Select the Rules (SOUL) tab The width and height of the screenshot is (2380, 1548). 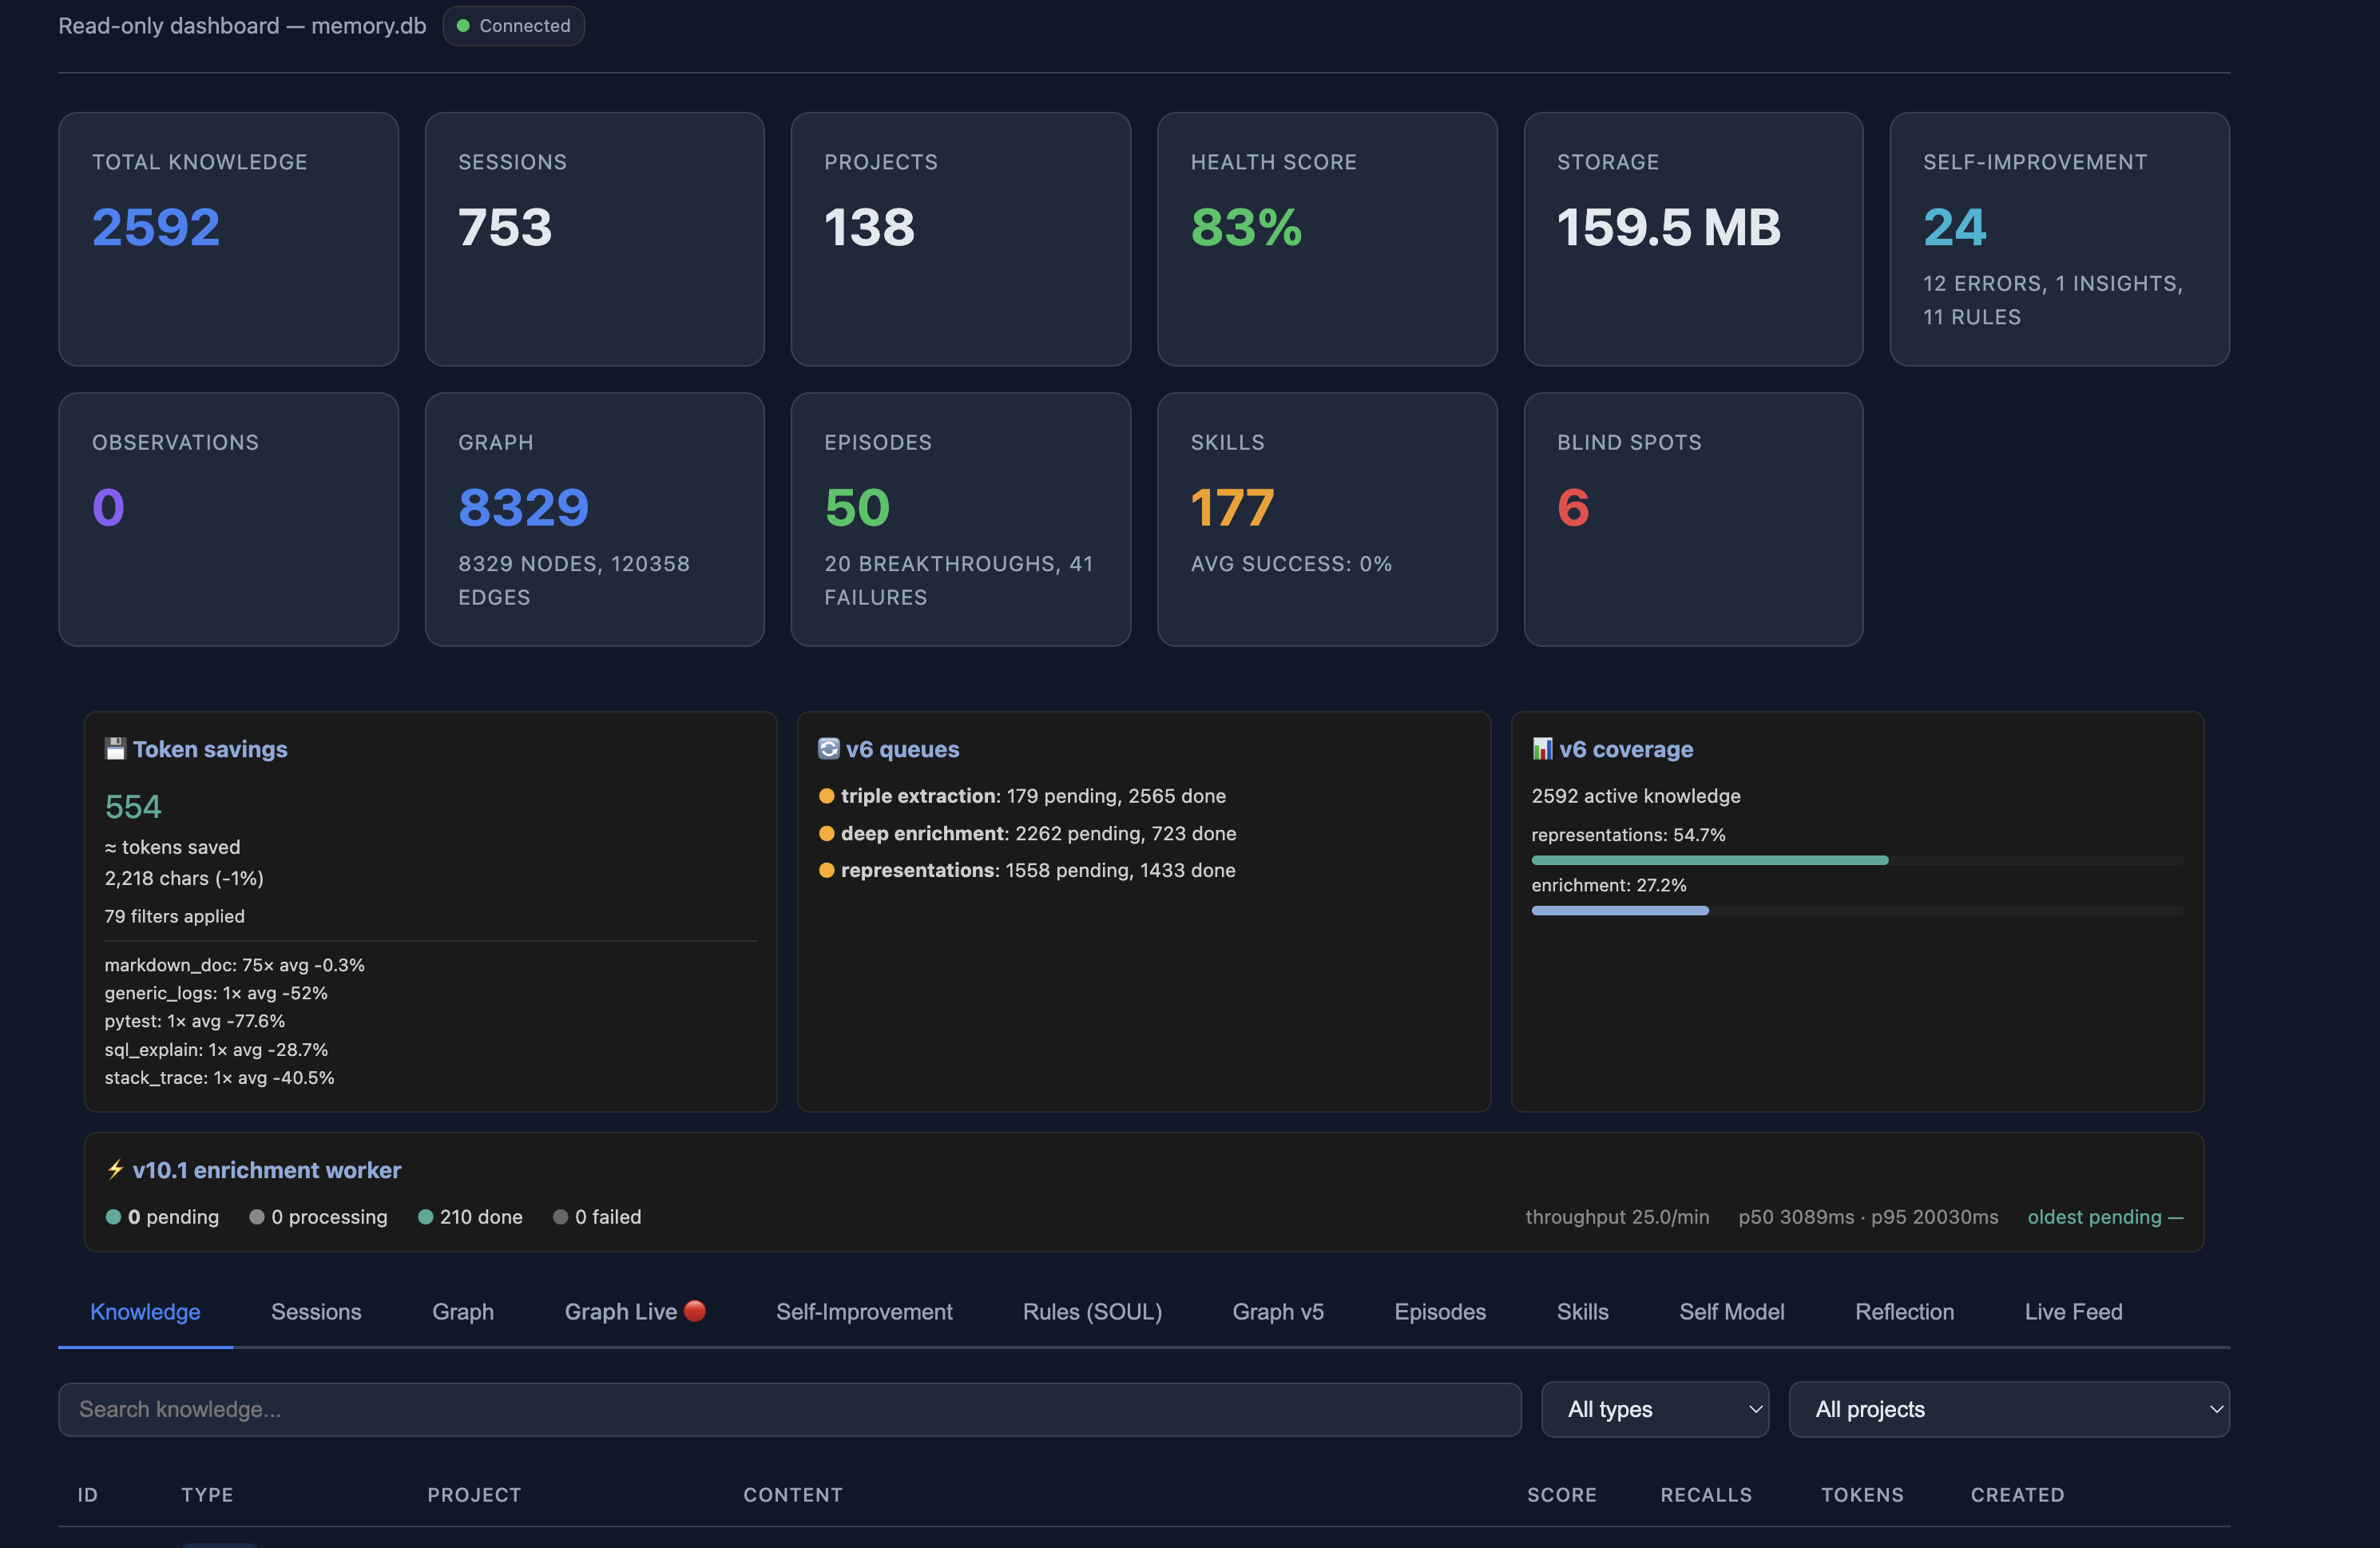(1092, 1312)
